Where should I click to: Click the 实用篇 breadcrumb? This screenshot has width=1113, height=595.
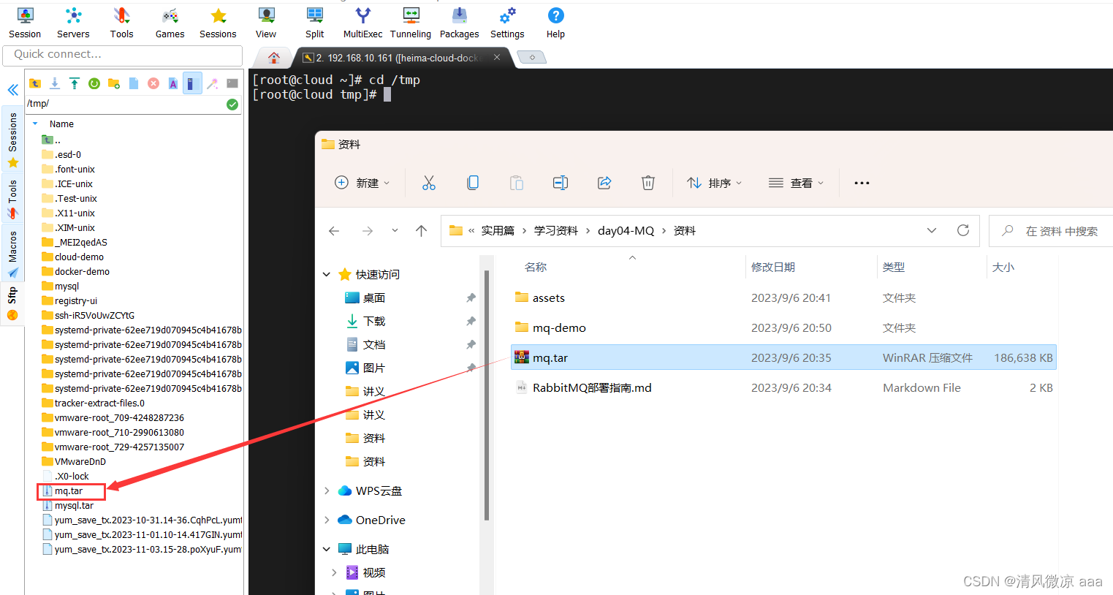point(498,231)
